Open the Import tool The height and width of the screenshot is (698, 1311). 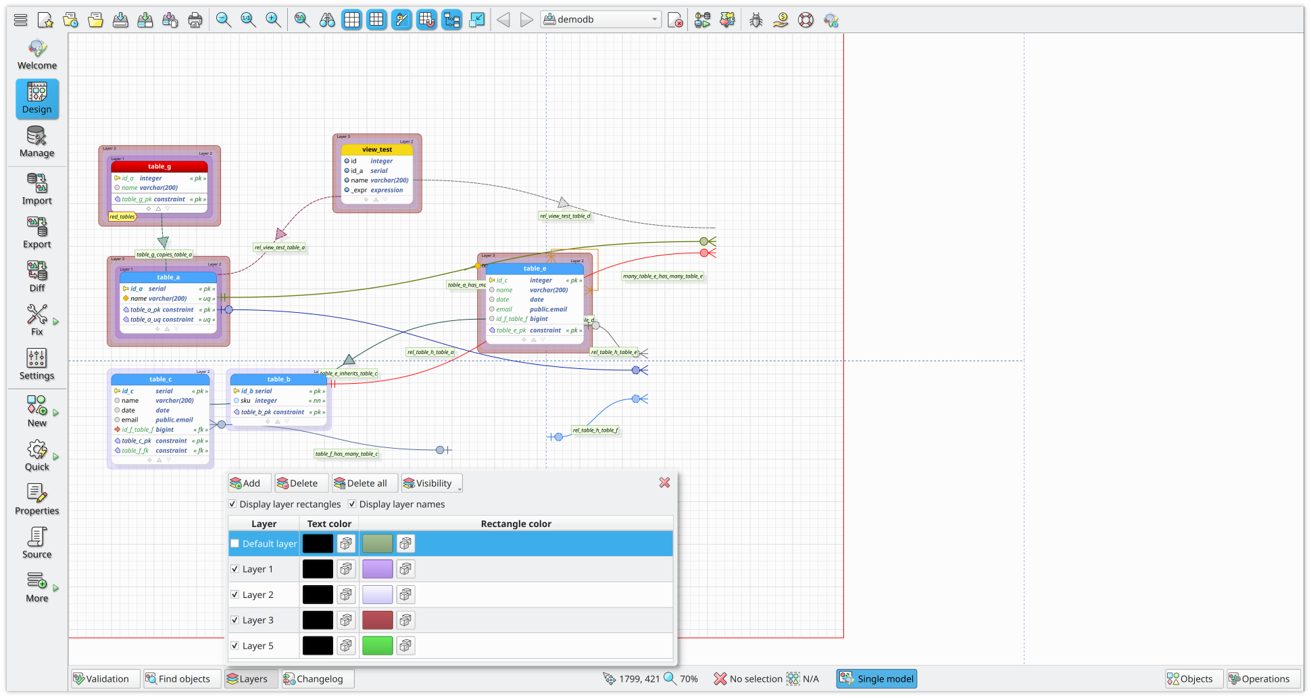click(x=37, y=189)
